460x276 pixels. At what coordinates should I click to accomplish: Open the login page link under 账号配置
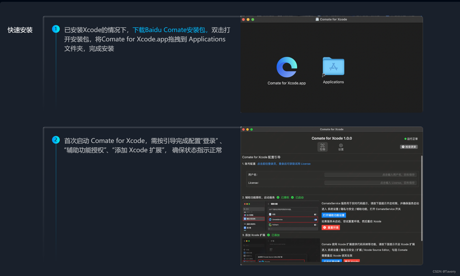pos(284,164)
